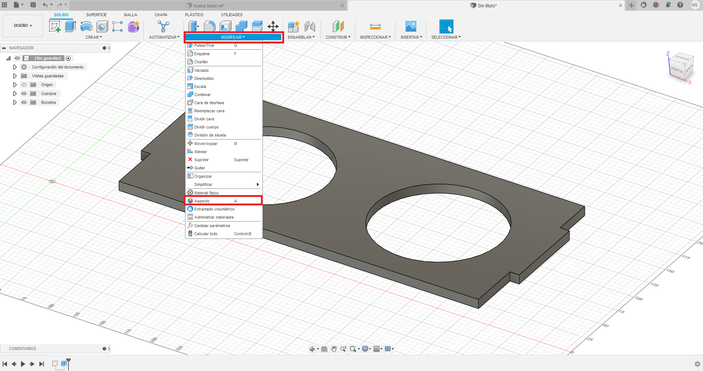Switch to the PLÁSTICO tab
Image resolution: width=703 pixels, height=371 pixels.
click(x=194, y=15)
